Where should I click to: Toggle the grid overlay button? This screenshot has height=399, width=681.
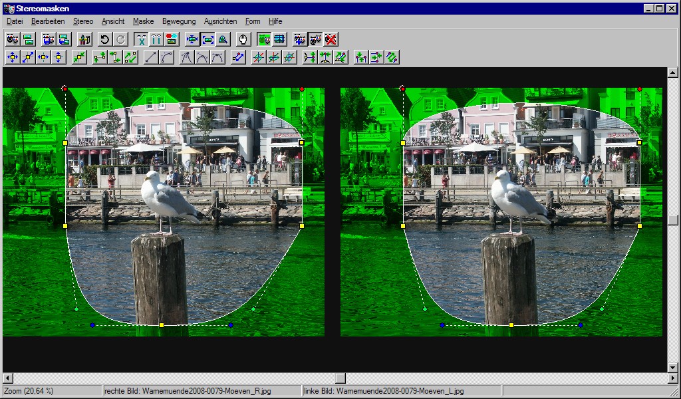tap(279, 39)
